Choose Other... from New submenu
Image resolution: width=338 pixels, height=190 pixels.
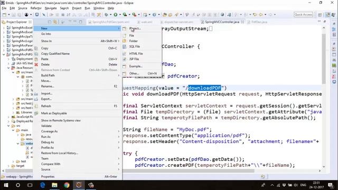[x=142, y=73]
